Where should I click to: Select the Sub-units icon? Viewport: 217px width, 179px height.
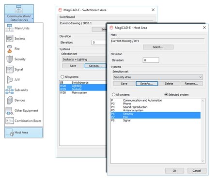tap(10, 90)
